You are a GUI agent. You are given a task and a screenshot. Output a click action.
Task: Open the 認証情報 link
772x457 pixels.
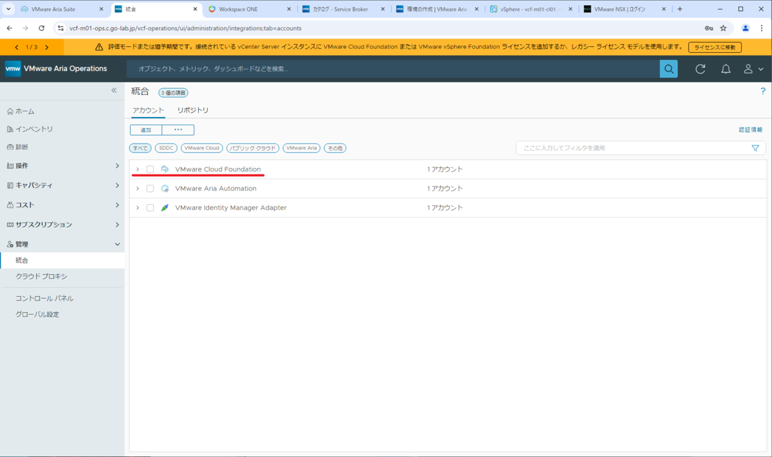[x=751, y=130]
